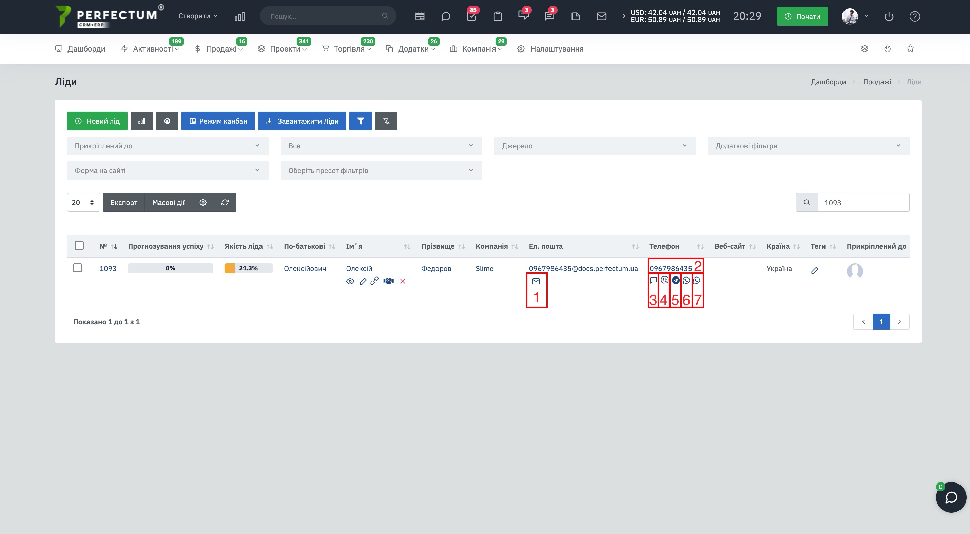Viewport: 970px width, 534px height.
Task: Toggle the select-all checkbox in table header
Action: (79, 246)
